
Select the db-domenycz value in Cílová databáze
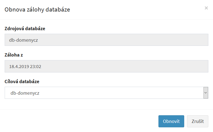coord(25,93)
